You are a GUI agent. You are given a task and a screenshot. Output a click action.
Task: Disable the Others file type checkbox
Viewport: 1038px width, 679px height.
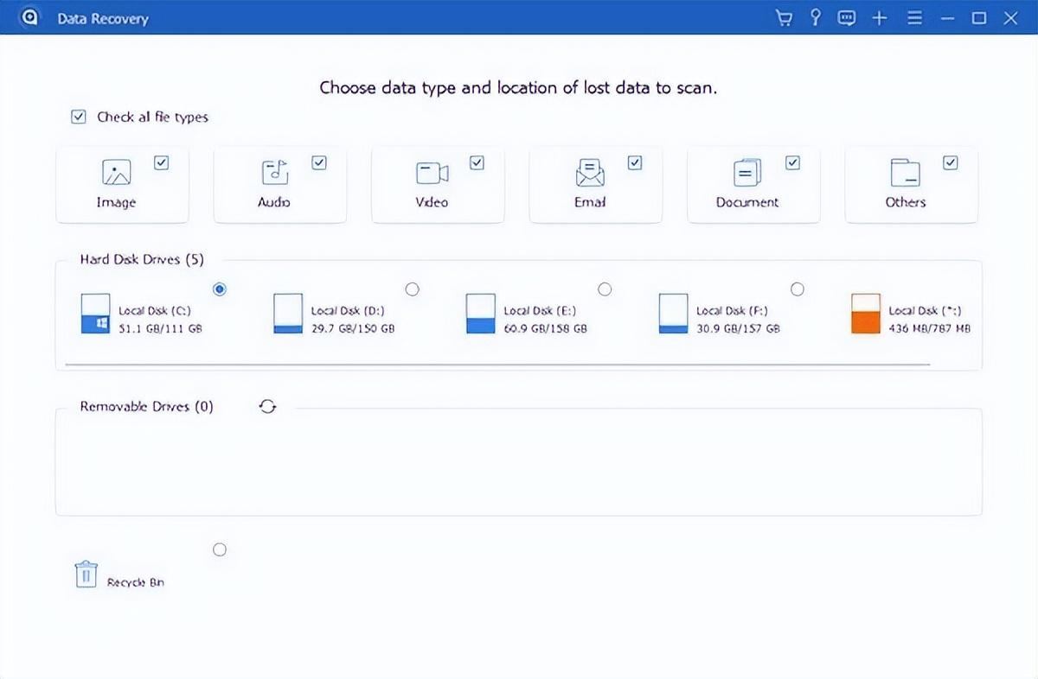[x=951, y=162]
